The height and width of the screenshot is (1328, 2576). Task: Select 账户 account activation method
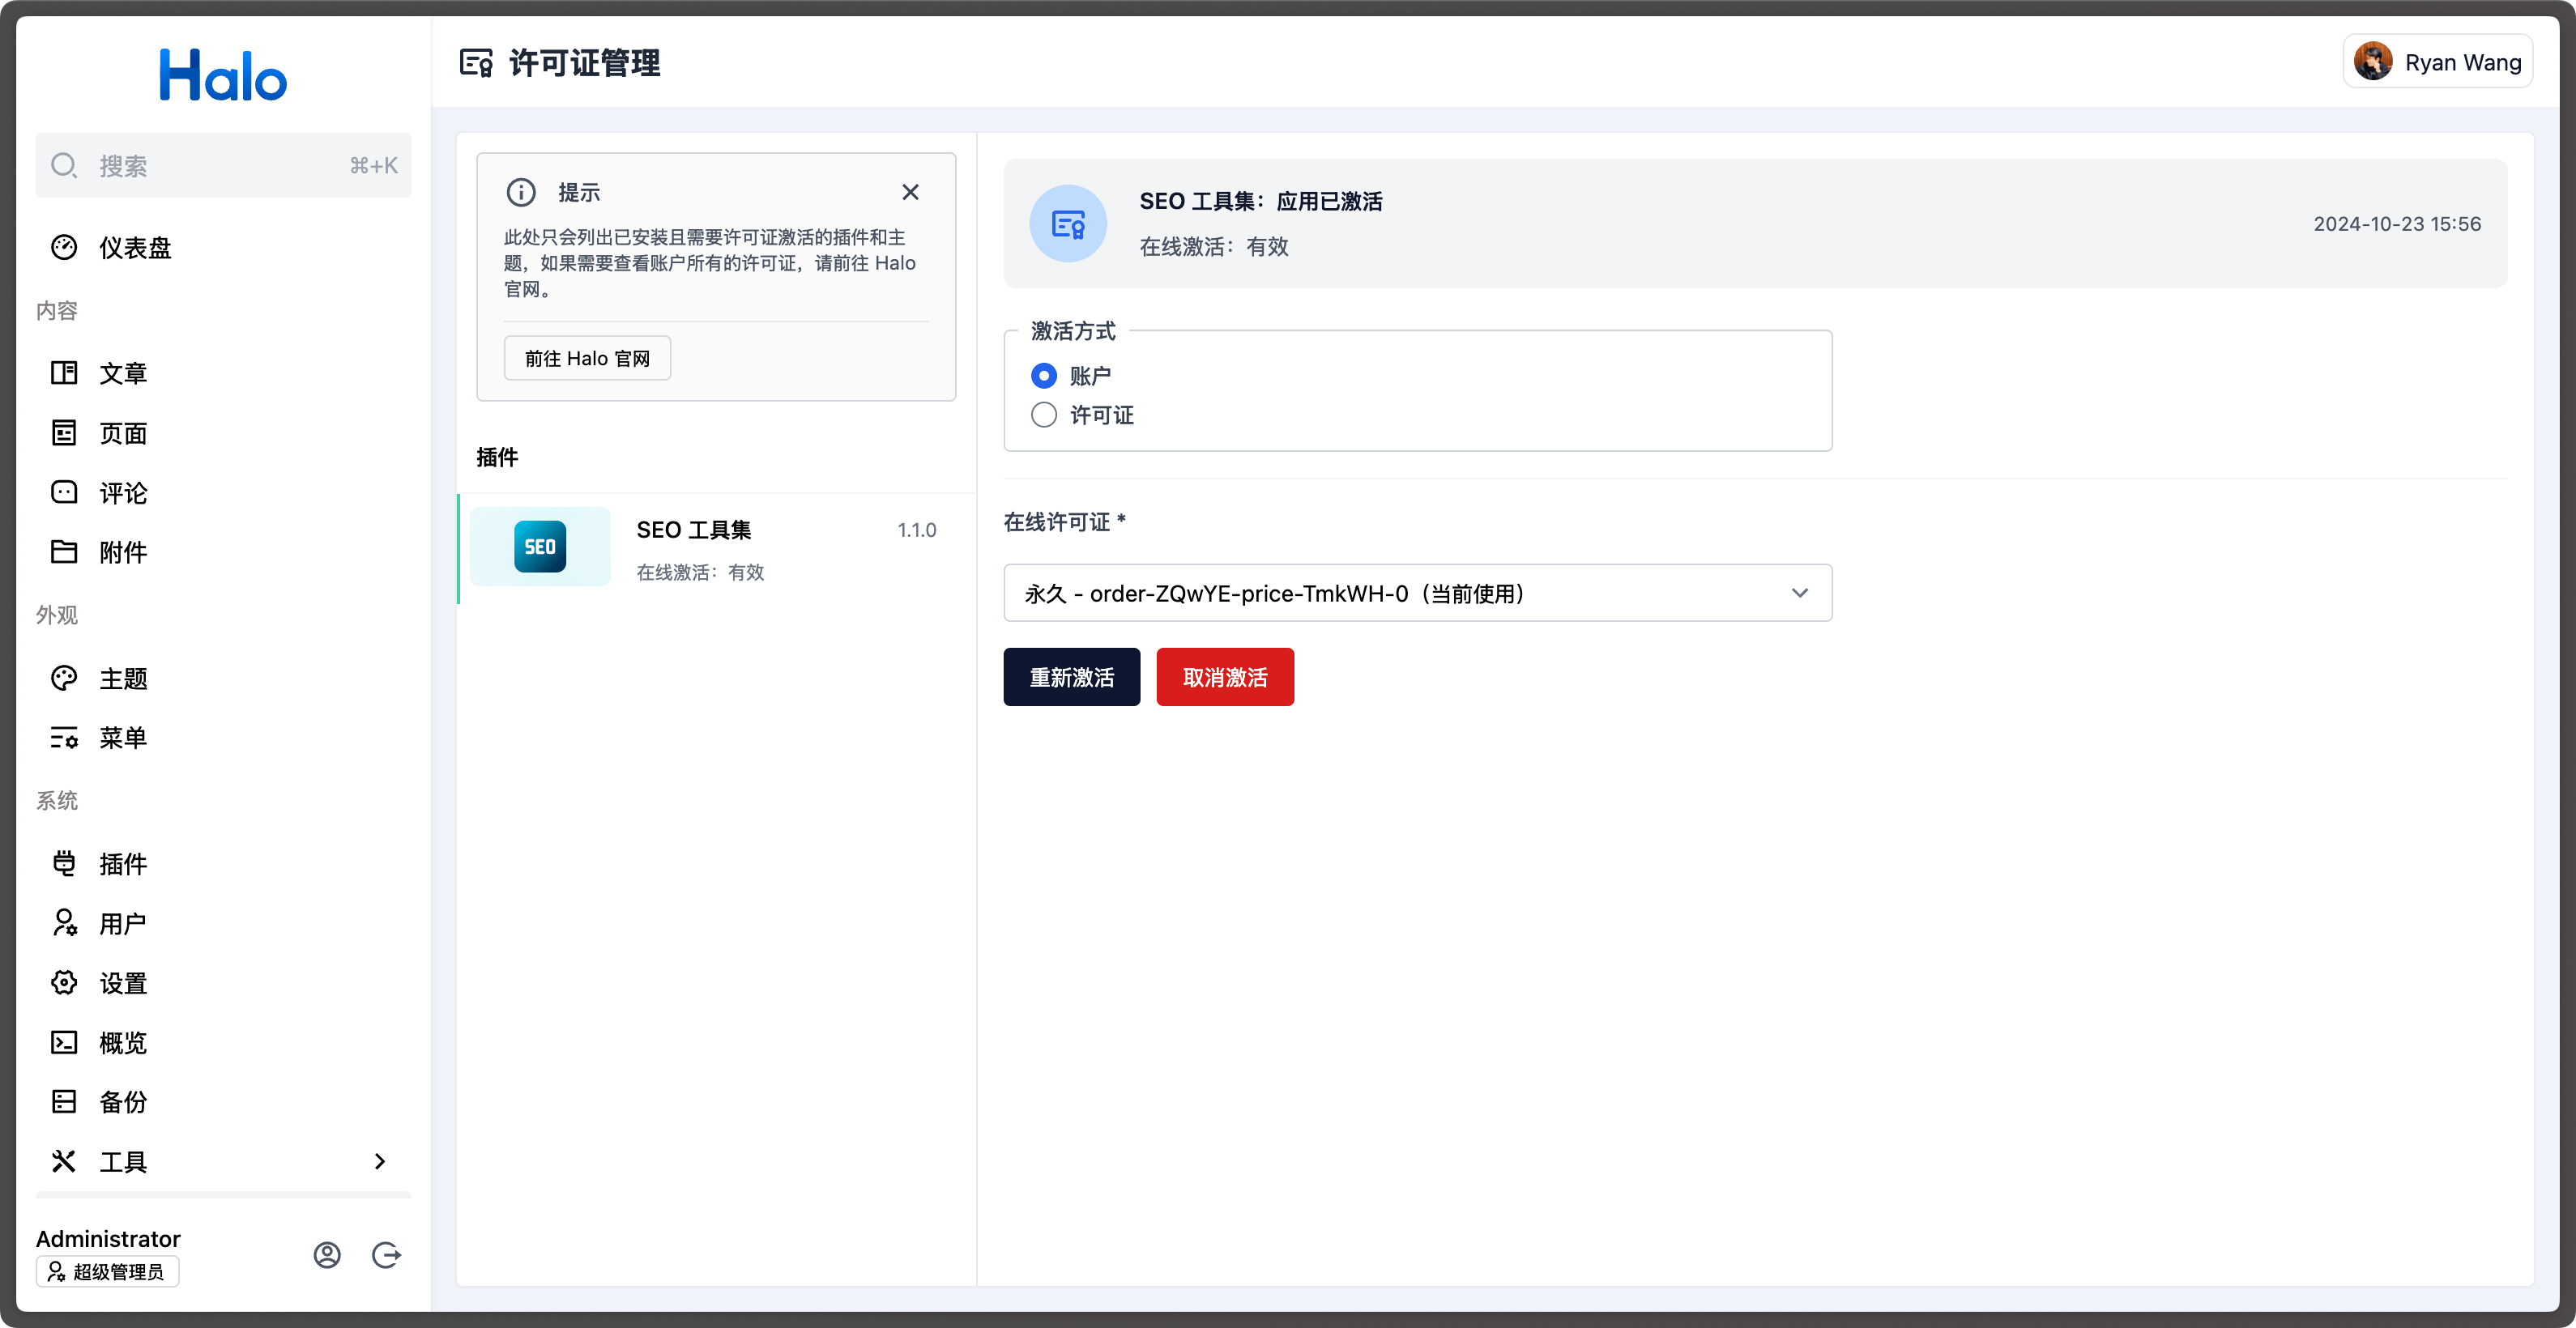point(1045,376)
